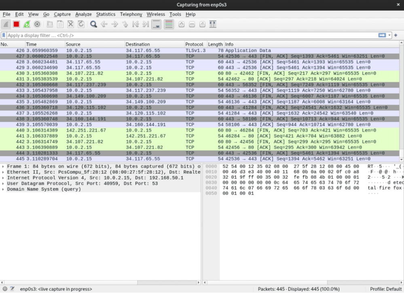
Task: Zoom in on packet text
Action: point(182,24)
